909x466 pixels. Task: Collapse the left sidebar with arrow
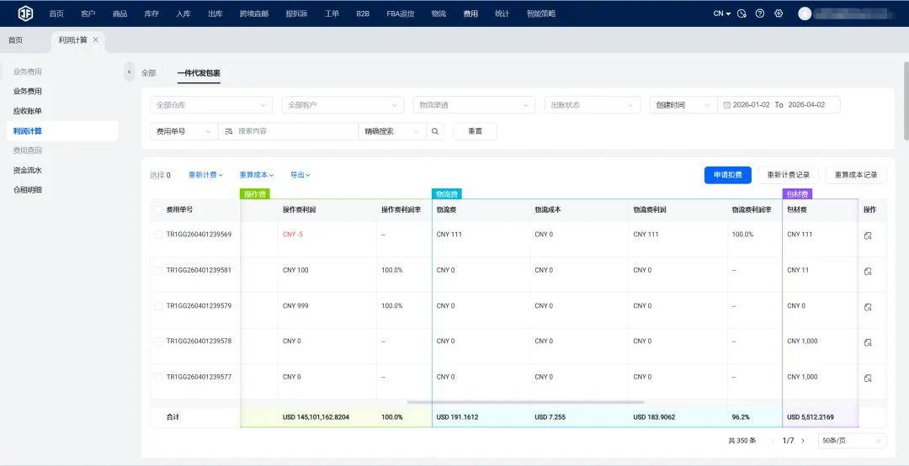[129, 72]
